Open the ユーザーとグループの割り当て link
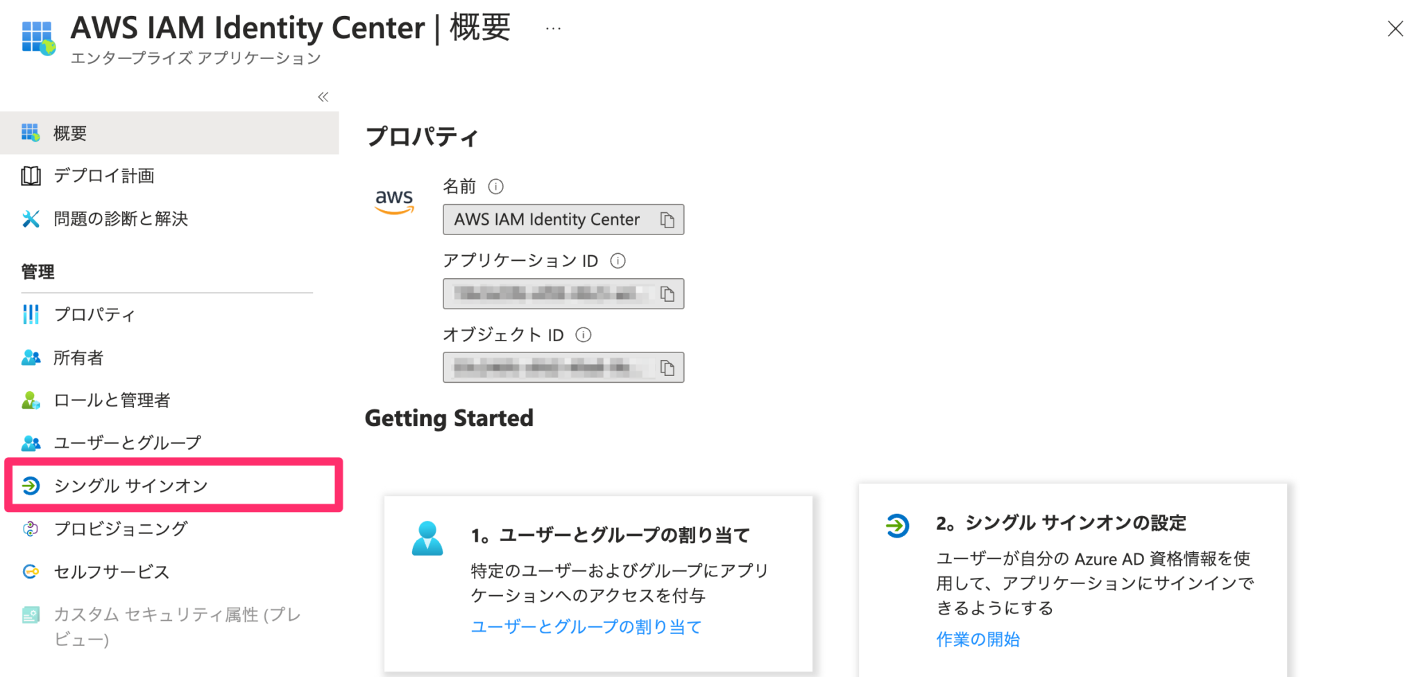1421x677 pixels. [x=586, y=626]
